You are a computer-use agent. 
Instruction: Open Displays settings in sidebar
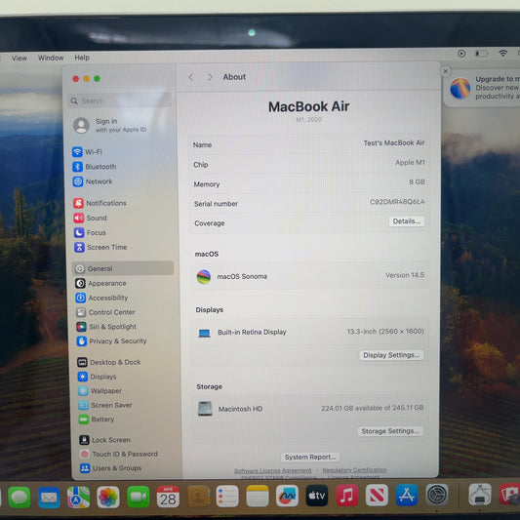coord(98,377)
